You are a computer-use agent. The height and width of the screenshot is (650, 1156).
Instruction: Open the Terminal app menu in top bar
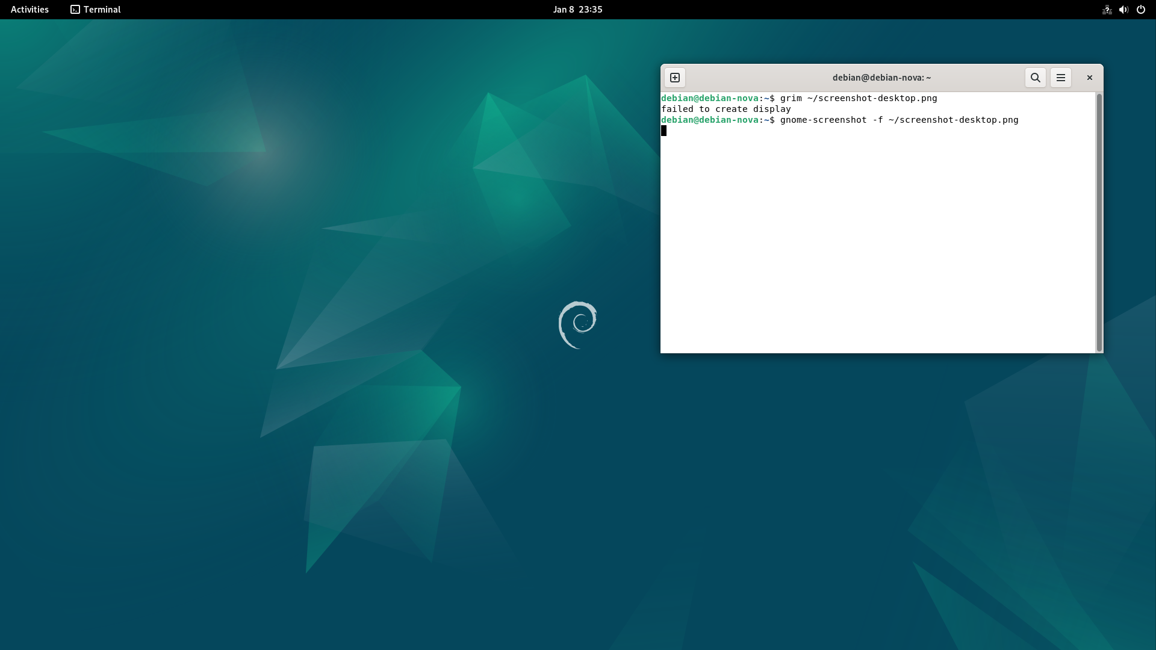coord(96,10)
